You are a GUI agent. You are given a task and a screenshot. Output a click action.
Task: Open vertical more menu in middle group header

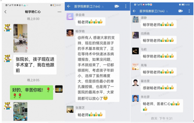[126, 6]
